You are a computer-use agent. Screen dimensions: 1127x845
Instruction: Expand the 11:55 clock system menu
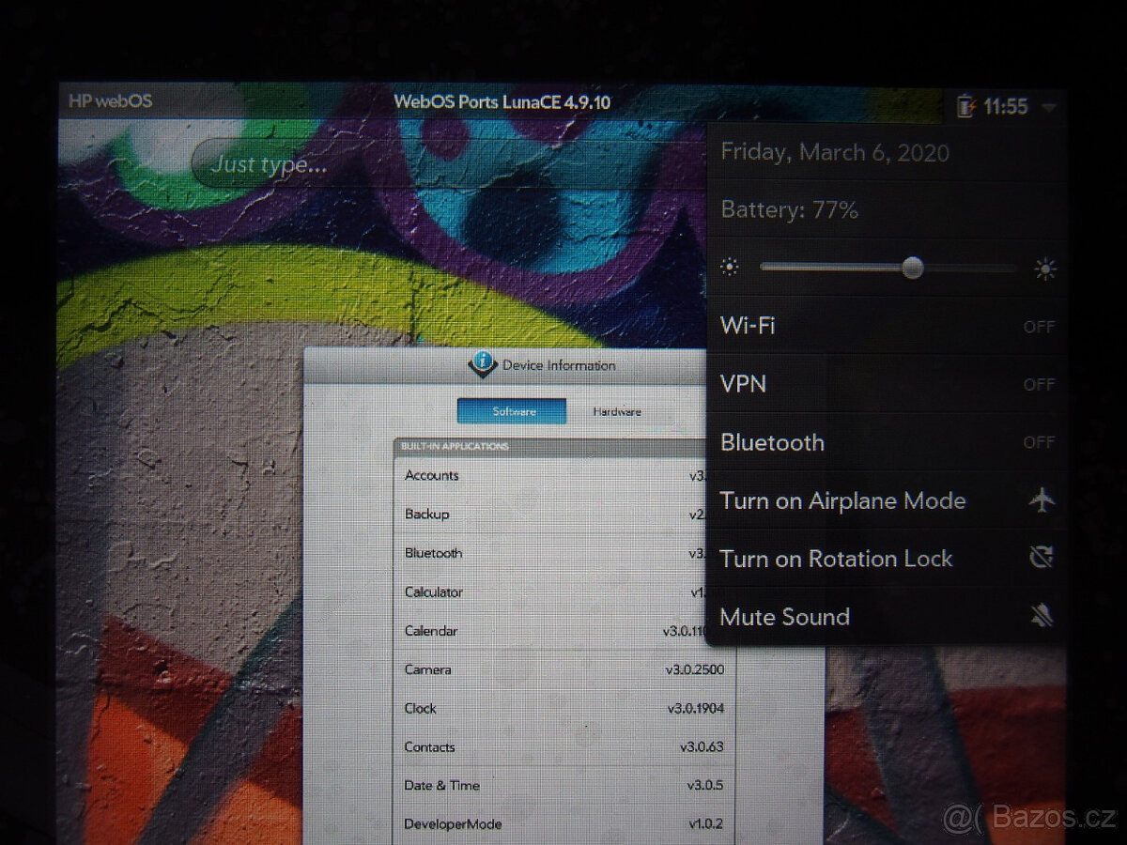click(x=1006, y=107)
